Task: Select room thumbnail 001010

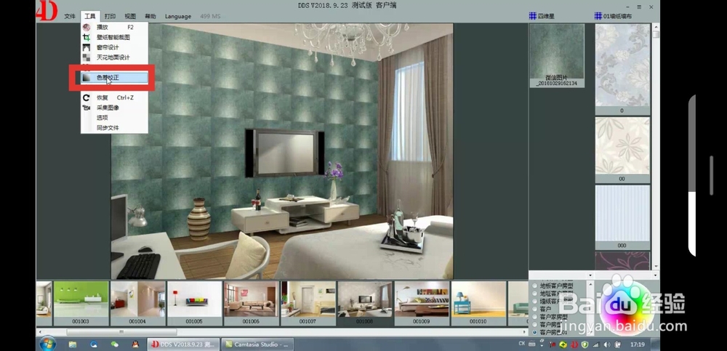Action: pyautogui.click(x=478, y=303)
